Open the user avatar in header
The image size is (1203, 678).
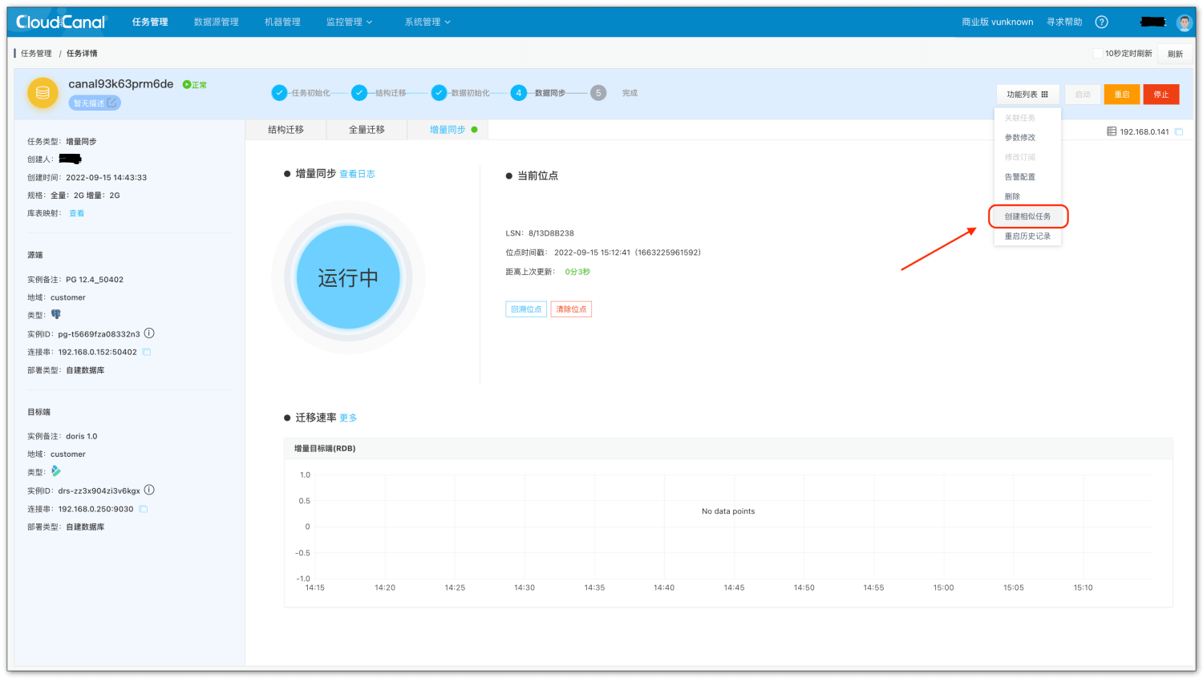click(x=1184, y=22)
